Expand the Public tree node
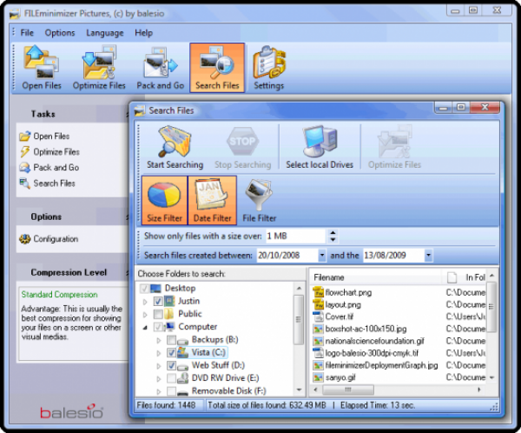 pyautogui.click(x=145, y=314)
